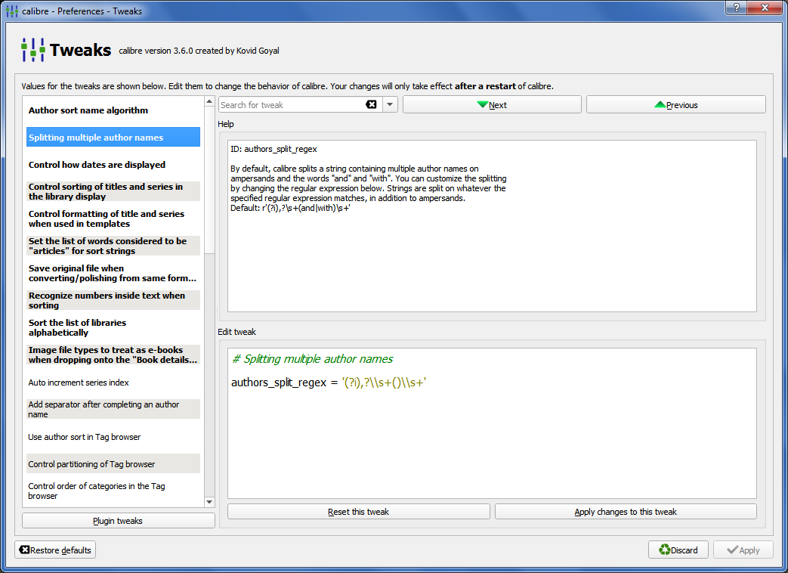Go to Next search match
The width and height of the screenshot is (788, 573).
pyautogui.click(x=492, y=104)
